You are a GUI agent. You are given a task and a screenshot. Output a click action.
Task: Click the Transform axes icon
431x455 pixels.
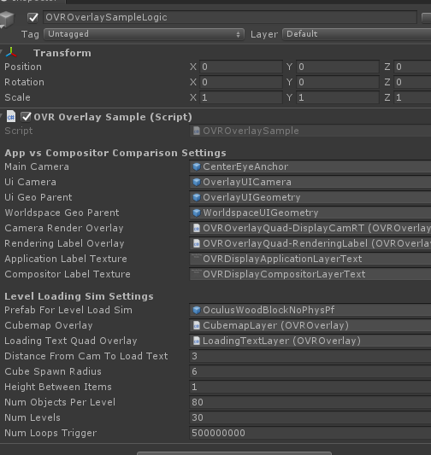(11, 53)
